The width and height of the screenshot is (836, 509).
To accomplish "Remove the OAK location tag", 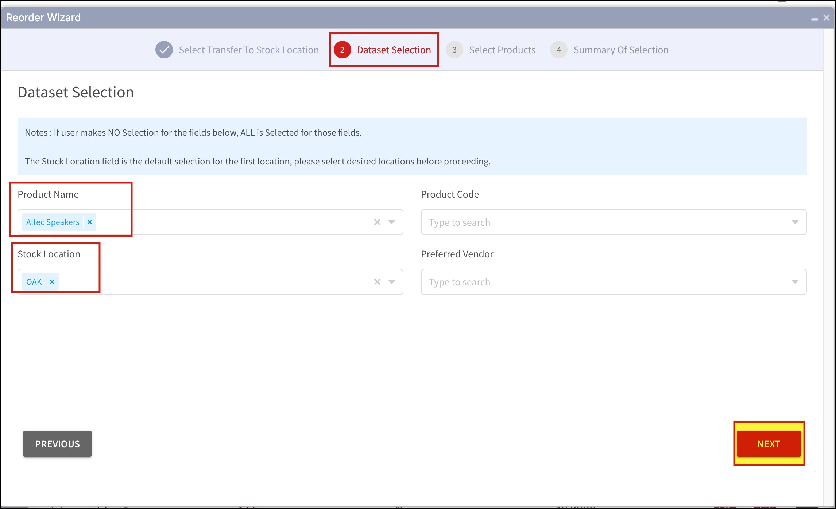I will pyautogui.click(x=52, y=282).
